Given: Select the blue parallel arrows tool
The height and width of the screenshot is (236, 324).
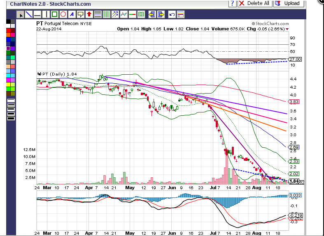Looking at the screenshot, I should (x=115, y=14).
